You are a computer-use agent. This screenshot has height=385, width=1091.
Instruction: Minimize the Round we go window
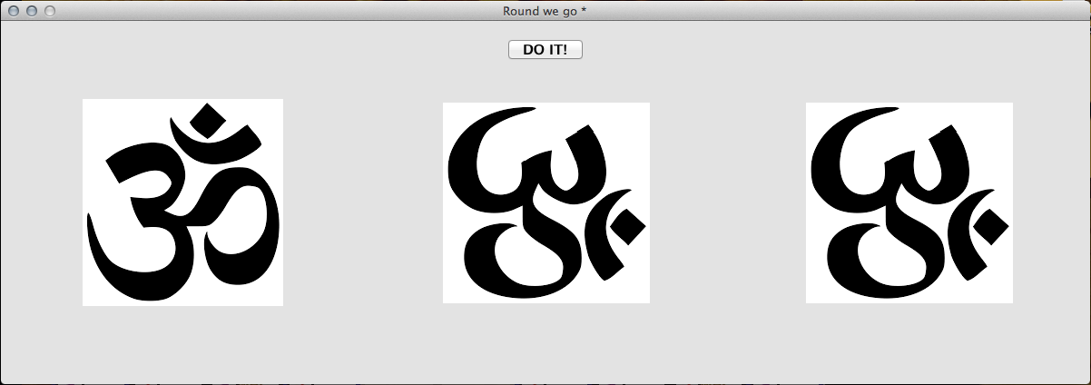pyautogui.click(x=32, y=11)
